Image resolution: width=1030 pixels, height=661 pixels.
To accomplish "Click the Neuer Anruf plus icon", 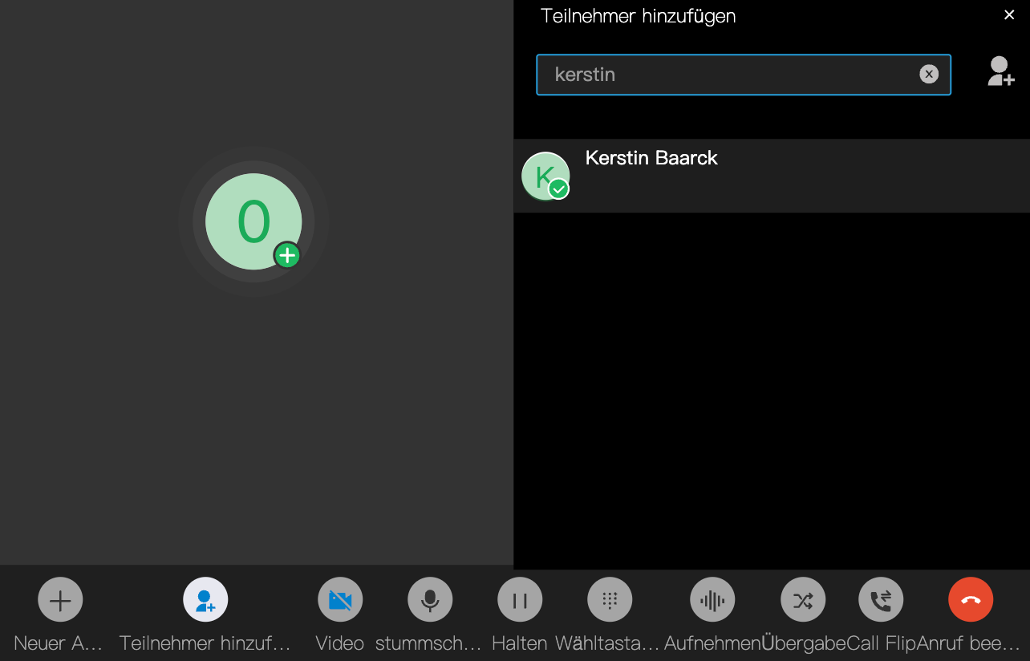I will click(x=60, y=600).
